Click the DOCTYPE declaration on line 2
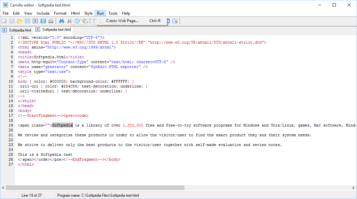 142,42
